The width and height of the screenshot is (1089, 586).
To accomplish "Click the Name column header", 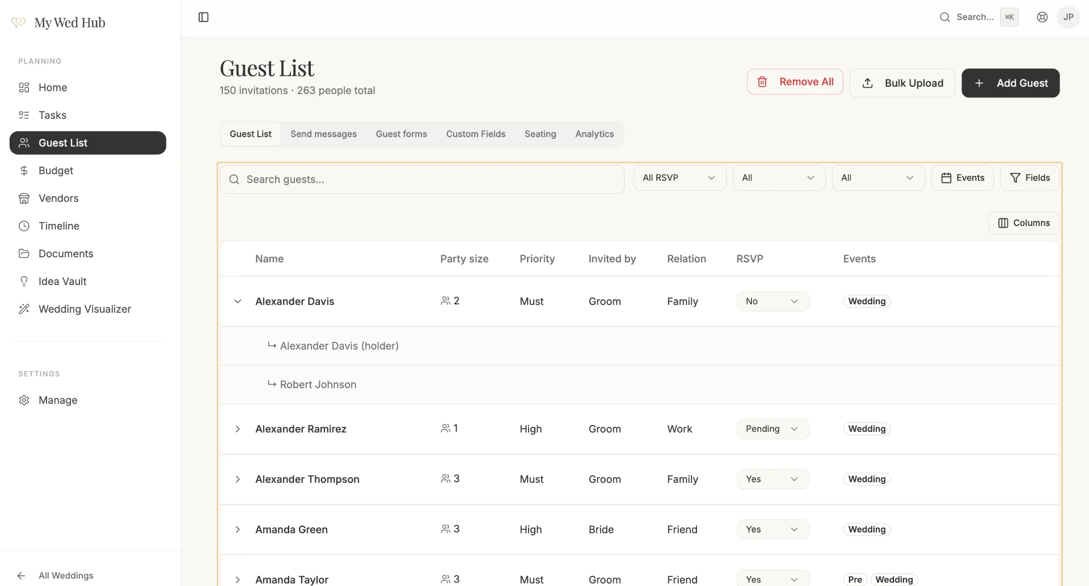I will 269,259.
